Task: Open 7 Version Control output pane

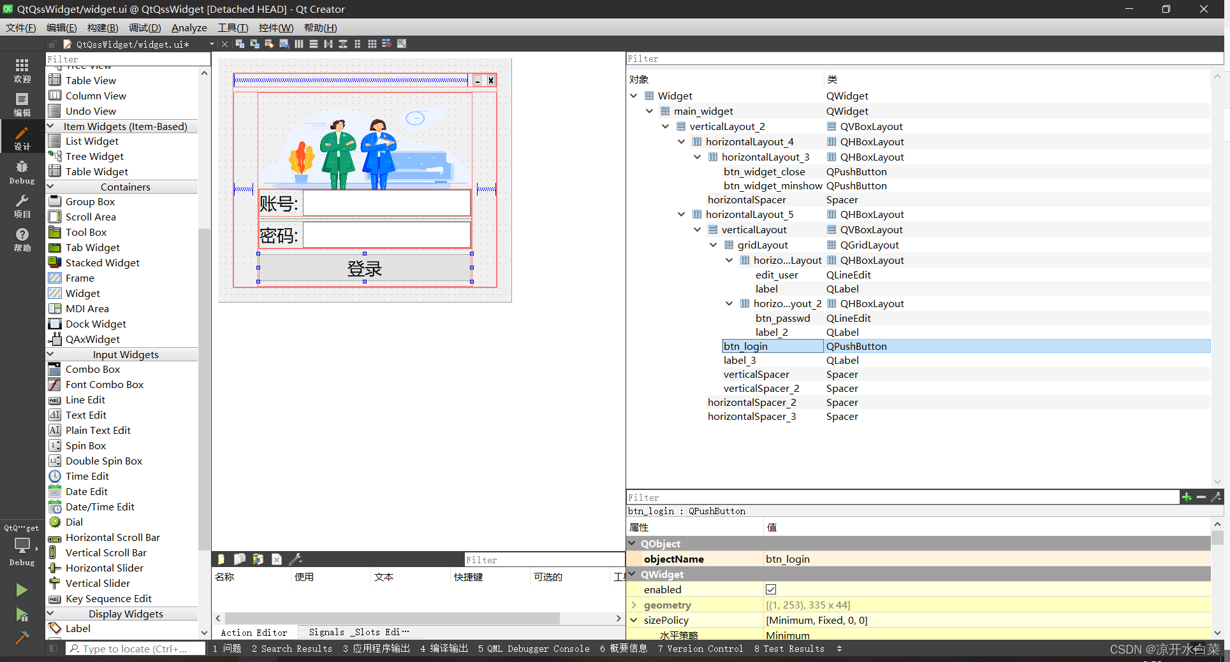Action: [701, 649]
